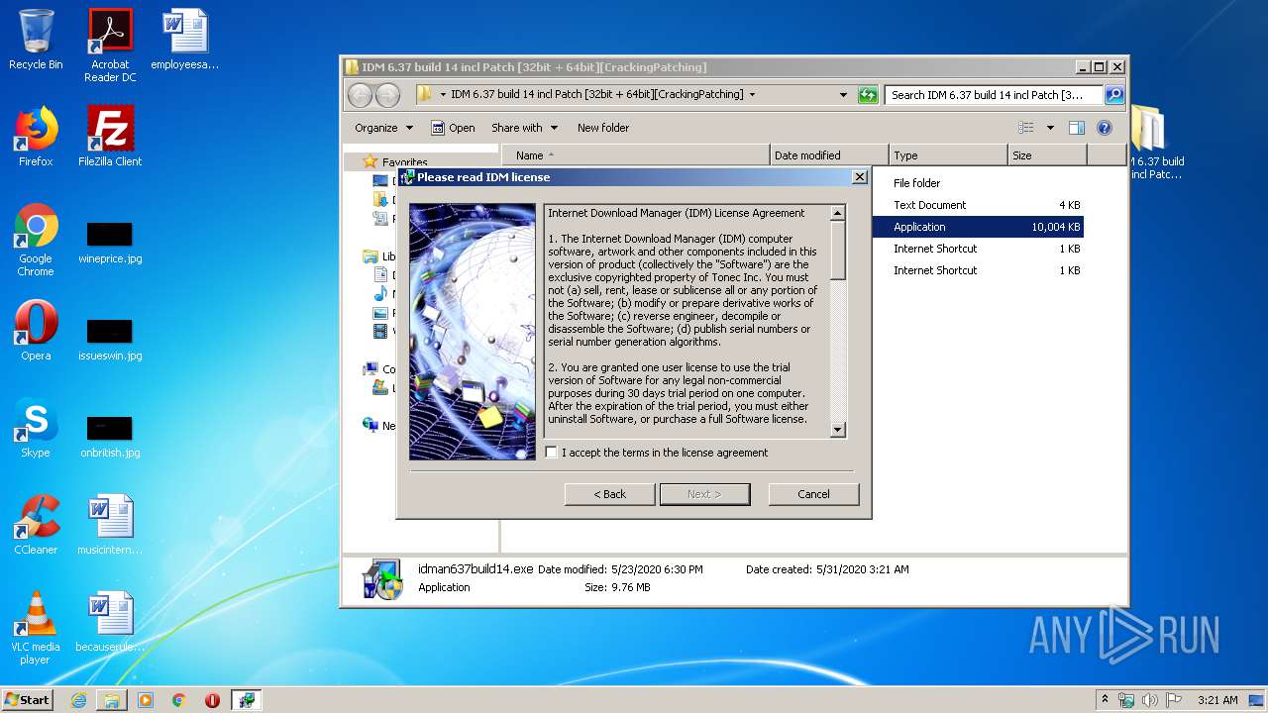Go Back in the IDM setup wizard
Viewport: 1268px width, 713px height.
click(x=609, y=494)
